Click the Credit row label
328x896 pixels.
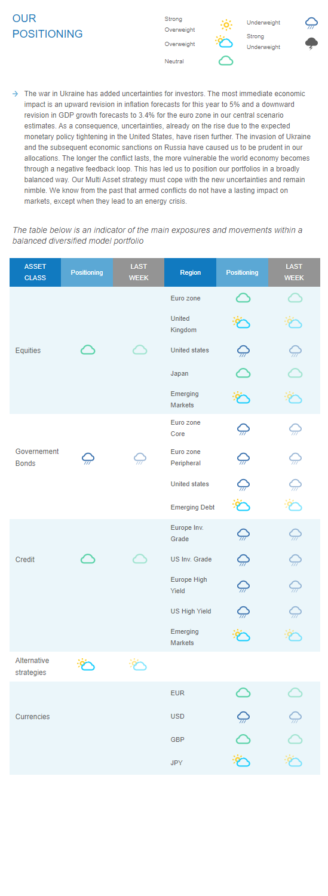point(25,560)
